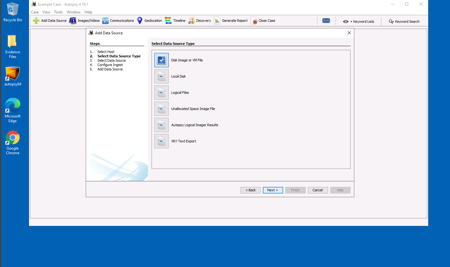This screenshot has height=267, width=450.
Task: Open the Window menu
Action: 74,12
